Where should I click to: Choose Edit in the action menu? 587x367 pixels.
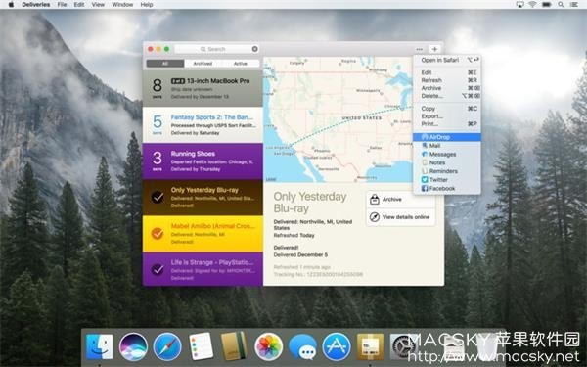tap(447, 72)
